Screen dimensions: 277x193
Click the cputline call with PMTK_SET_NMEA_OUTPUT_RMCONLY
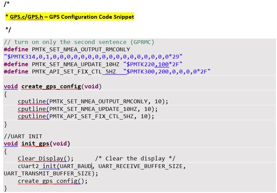93,102
